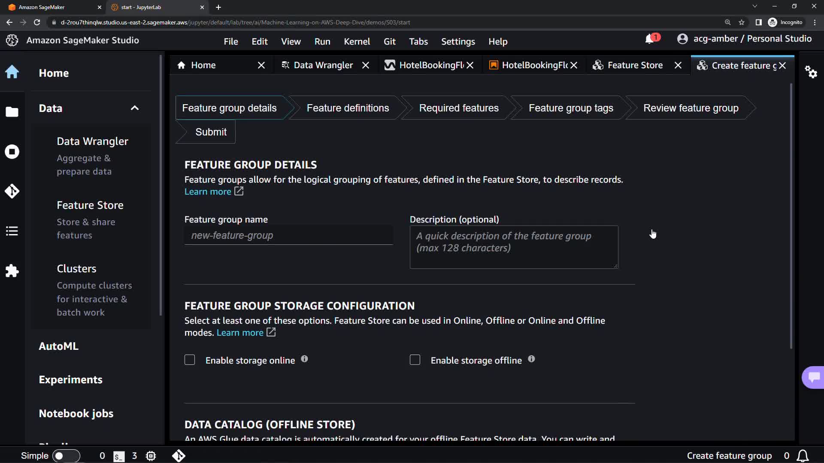This screenshot has height=463, width=824.
Task: Enable storage online checkbox
Action: click(x=190, y=360)
